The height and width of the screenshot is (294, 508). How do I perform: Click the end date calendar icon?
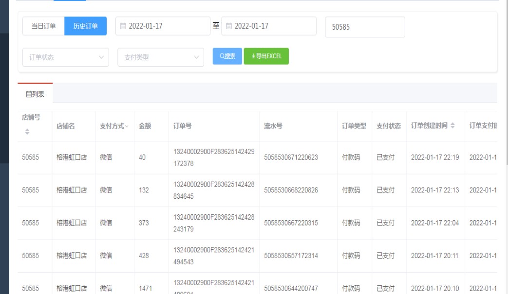click(x=228, y=26)
